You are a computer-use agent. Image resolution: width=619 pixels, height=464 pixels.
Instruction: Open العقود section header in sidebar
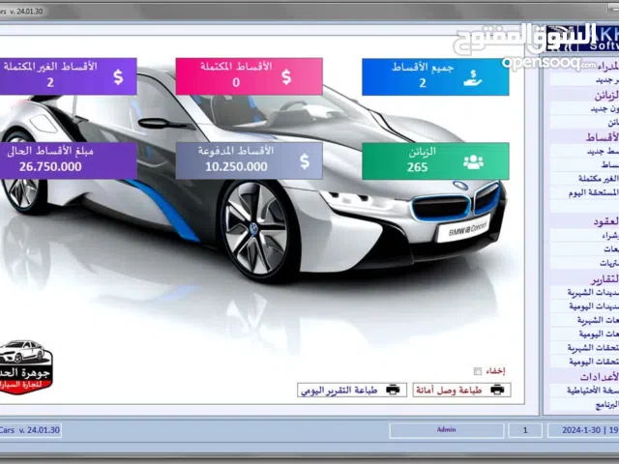point(606,221)
